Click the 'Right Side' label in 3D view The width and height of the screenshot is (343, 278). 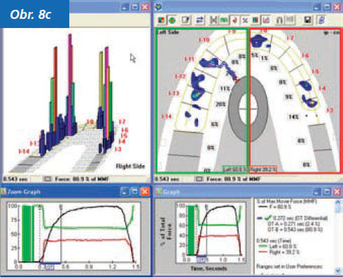[x=130, y=166]
